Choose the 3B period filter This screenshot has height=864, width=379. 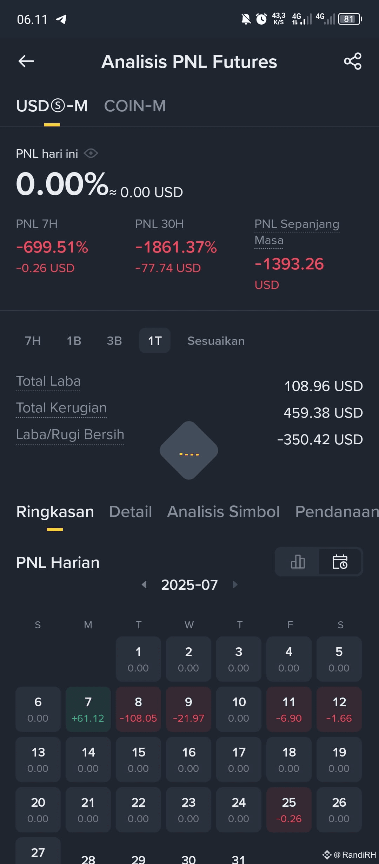click(x=114, y=341)
